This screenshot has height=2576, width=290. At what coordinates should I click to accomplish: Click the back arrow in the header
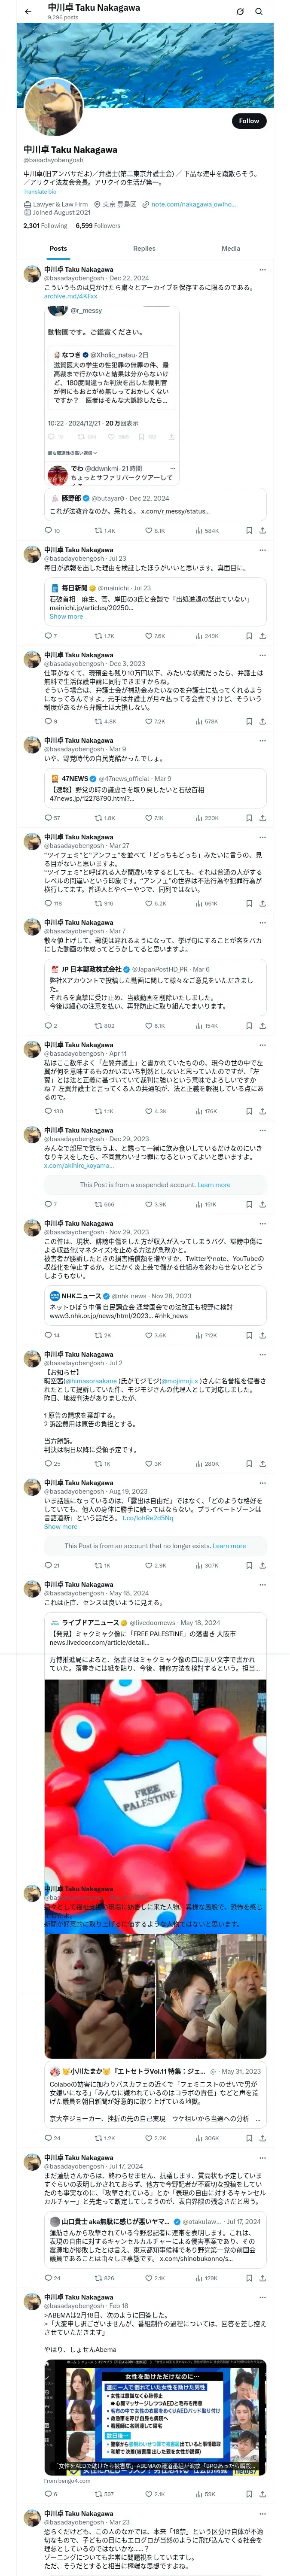pyautogui.click(x=27, y=12)
